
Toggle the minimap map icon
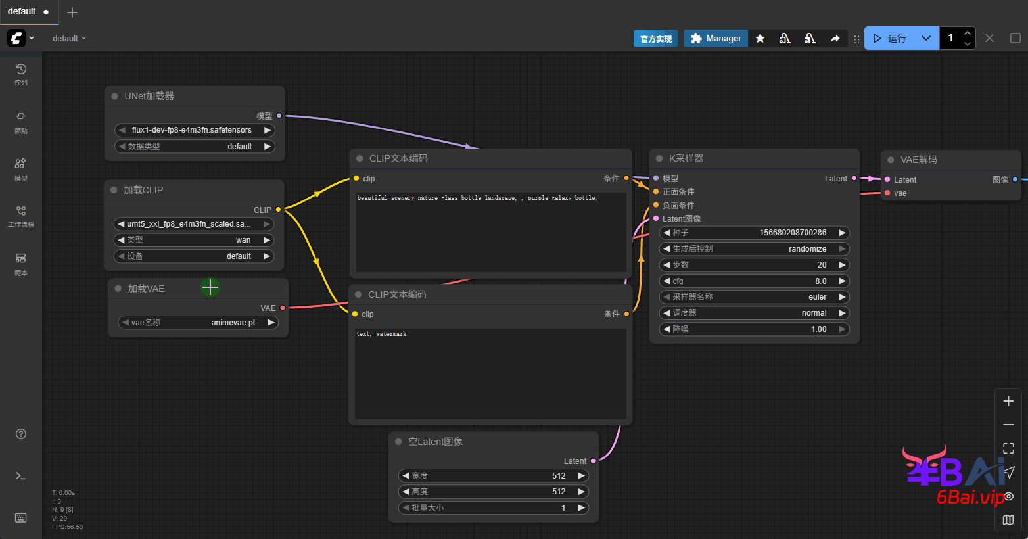coord(1008,520)
